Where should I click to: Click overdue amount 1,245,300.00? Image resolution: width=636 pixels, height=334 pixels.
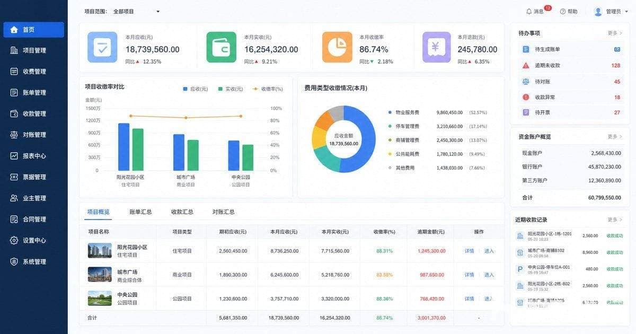[x=431, y=251]
